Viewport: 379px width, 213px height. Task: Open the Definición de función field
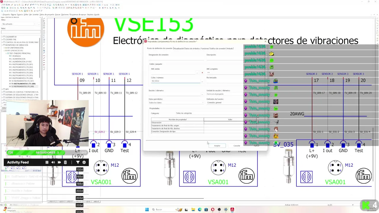[x=225, y=103]
